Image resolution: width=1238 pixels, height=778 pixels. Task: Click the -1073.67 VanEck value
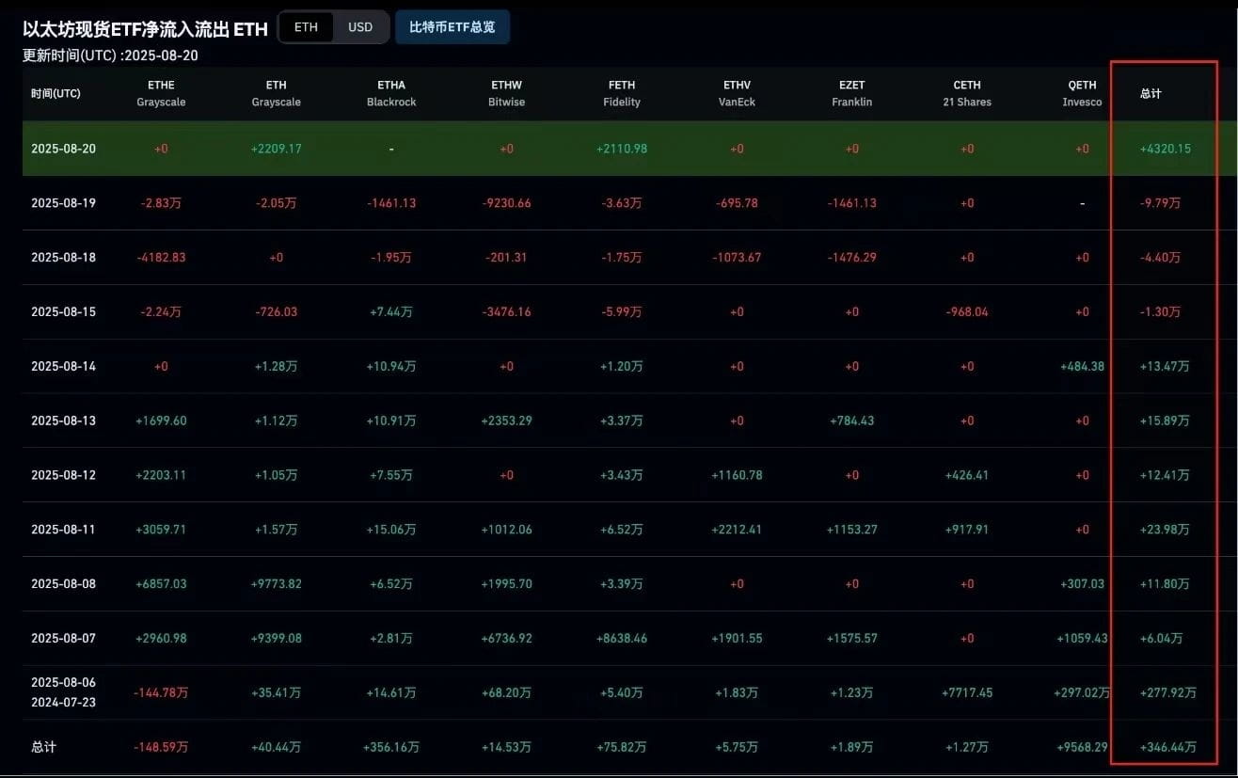coord(737,258)
